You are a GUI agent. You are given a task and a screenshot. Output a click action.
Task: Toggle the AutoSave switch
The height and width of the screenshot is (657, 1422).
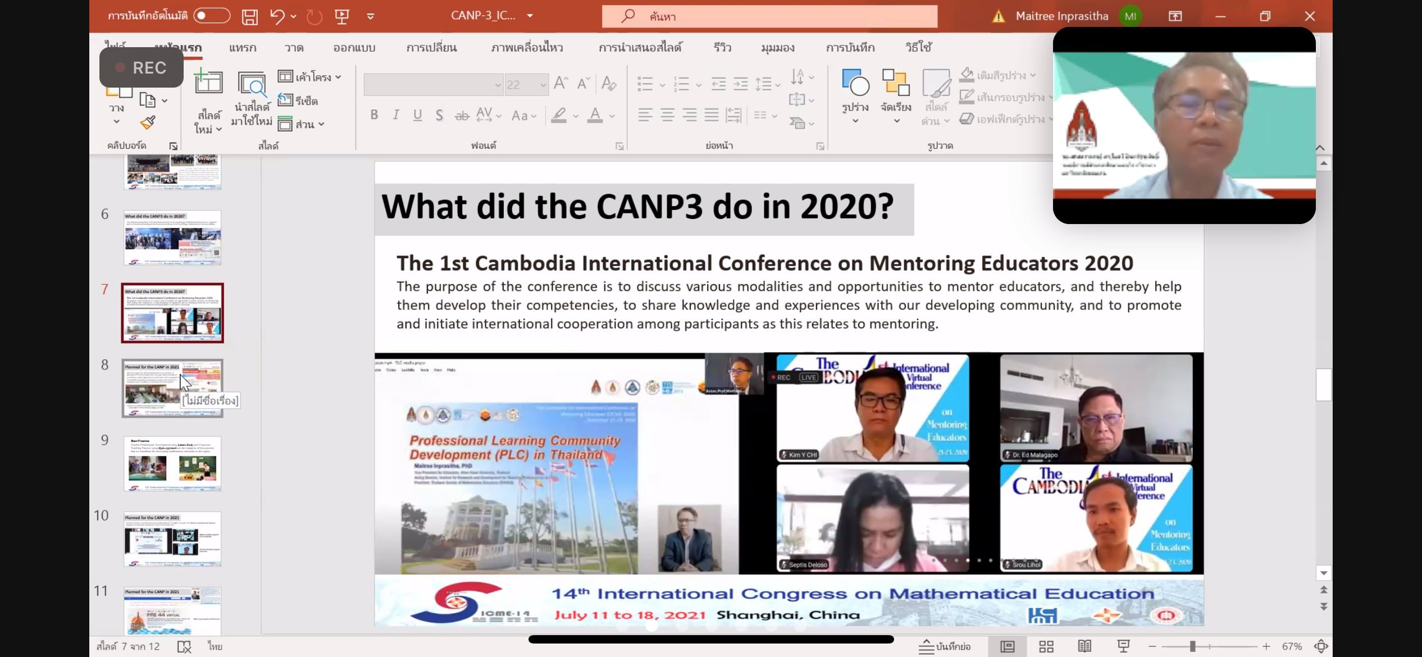click(212, 16)
